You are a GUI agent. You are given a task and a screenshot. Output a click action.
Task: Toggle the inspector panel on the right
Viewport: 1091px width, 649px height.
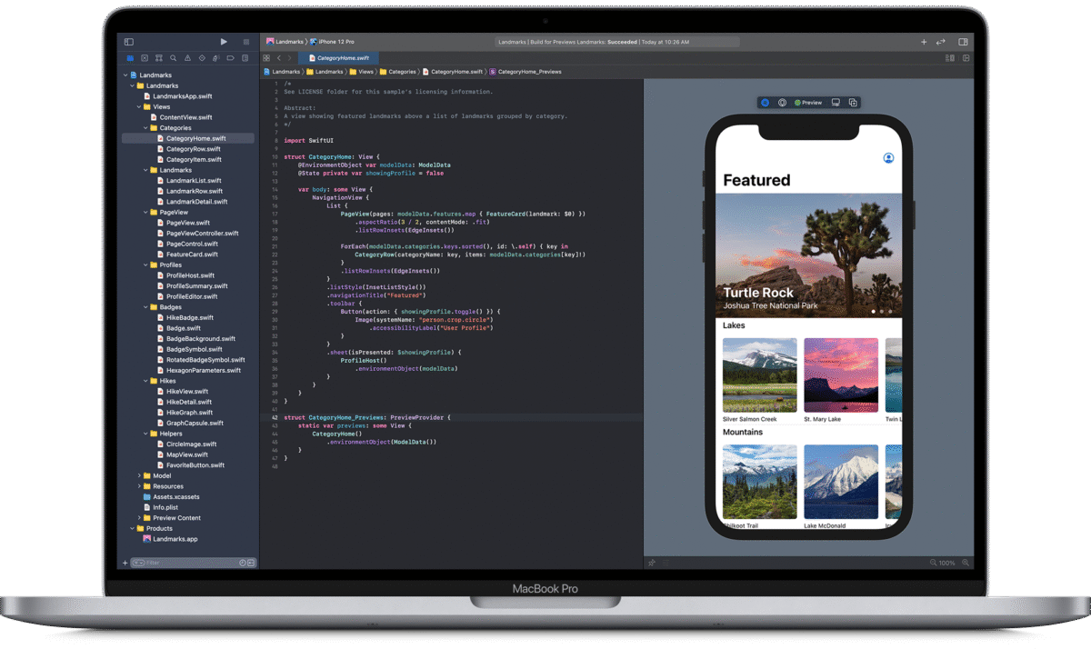[963, 42]
